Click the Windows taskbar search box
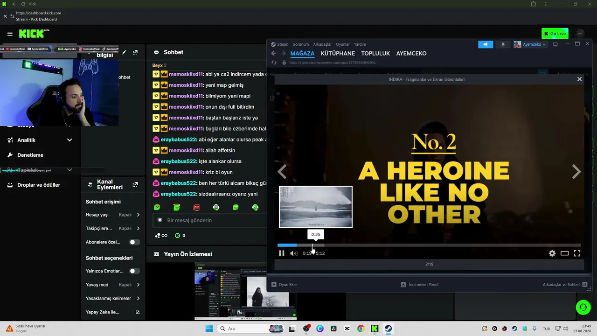The width and height of the screenshot is (597, 336). (251, 329)
